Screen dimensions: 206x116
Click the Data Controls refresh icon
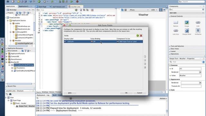tap(23, 51)
